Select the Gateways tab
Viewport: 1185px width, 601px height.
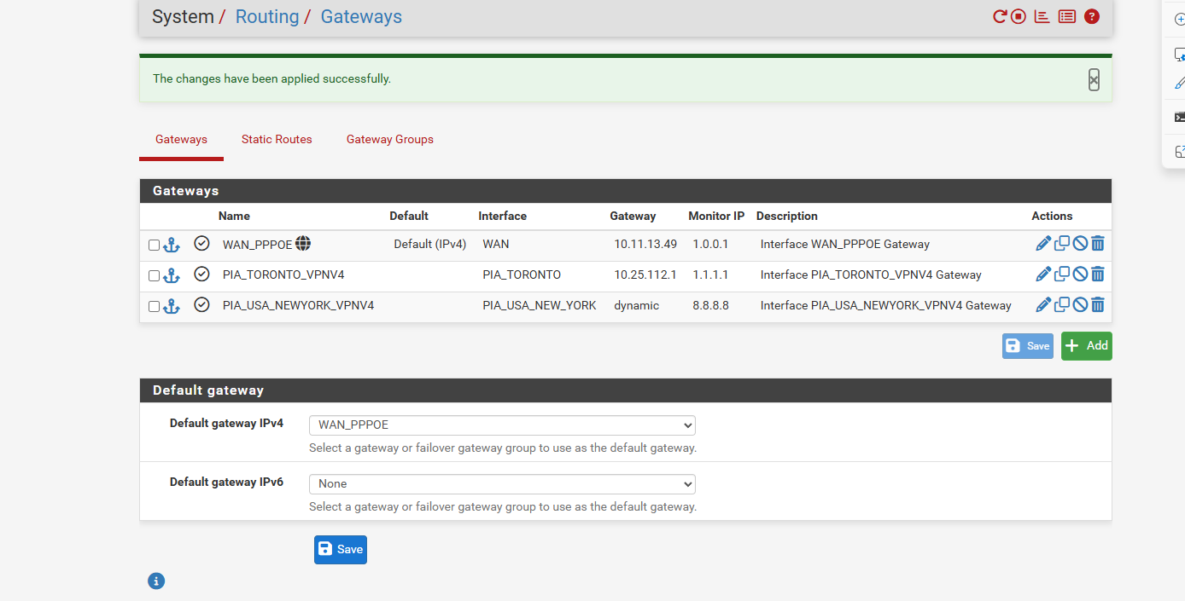pyautogui.click(x=181, y=139)
